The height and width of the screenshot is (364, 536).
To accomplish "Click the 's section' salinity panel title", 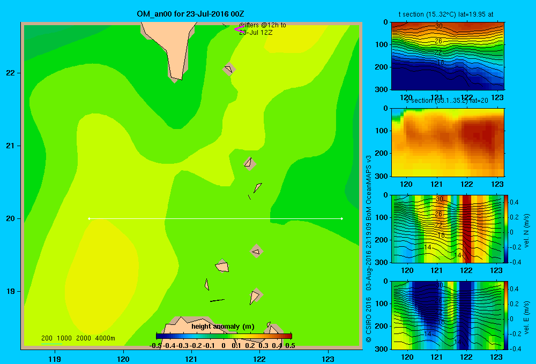I will pyautogui.click(x=447, y=101).
